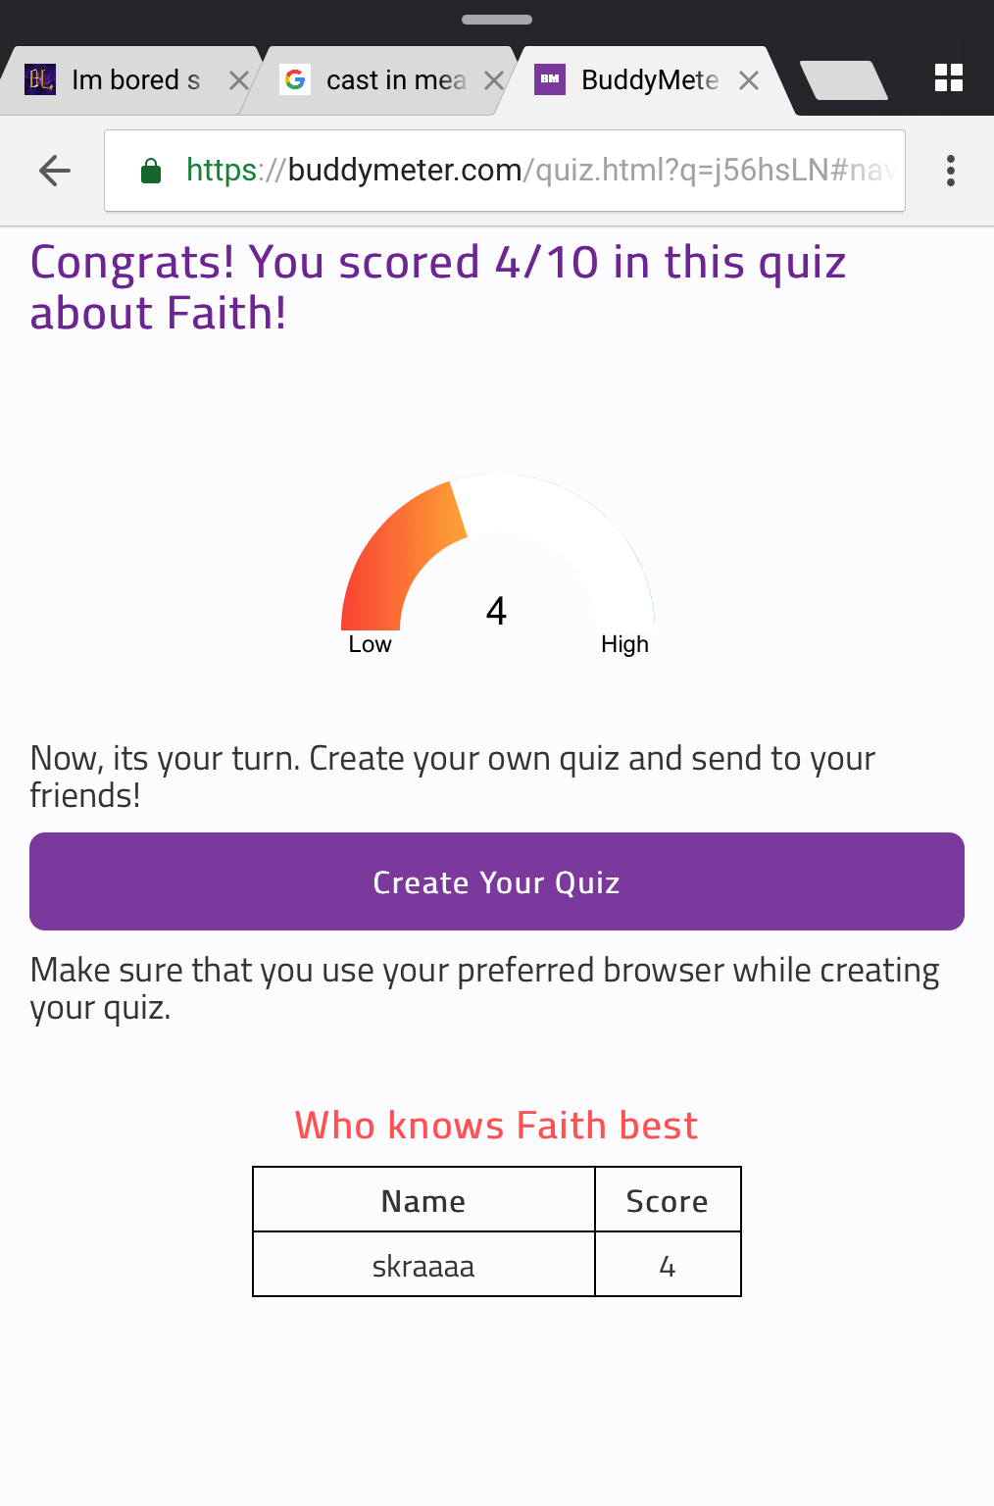Viewport: 994px width, 1506px height.
Task: Open a new blank tab
Action: (x=844, y=80)
